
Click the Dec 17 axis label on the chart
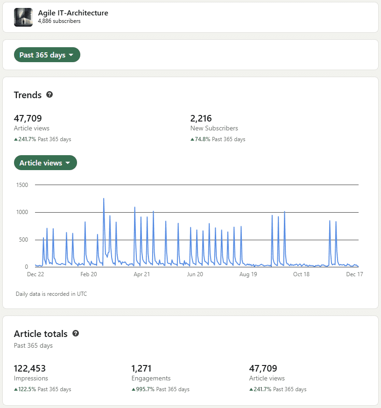(354, 274)
